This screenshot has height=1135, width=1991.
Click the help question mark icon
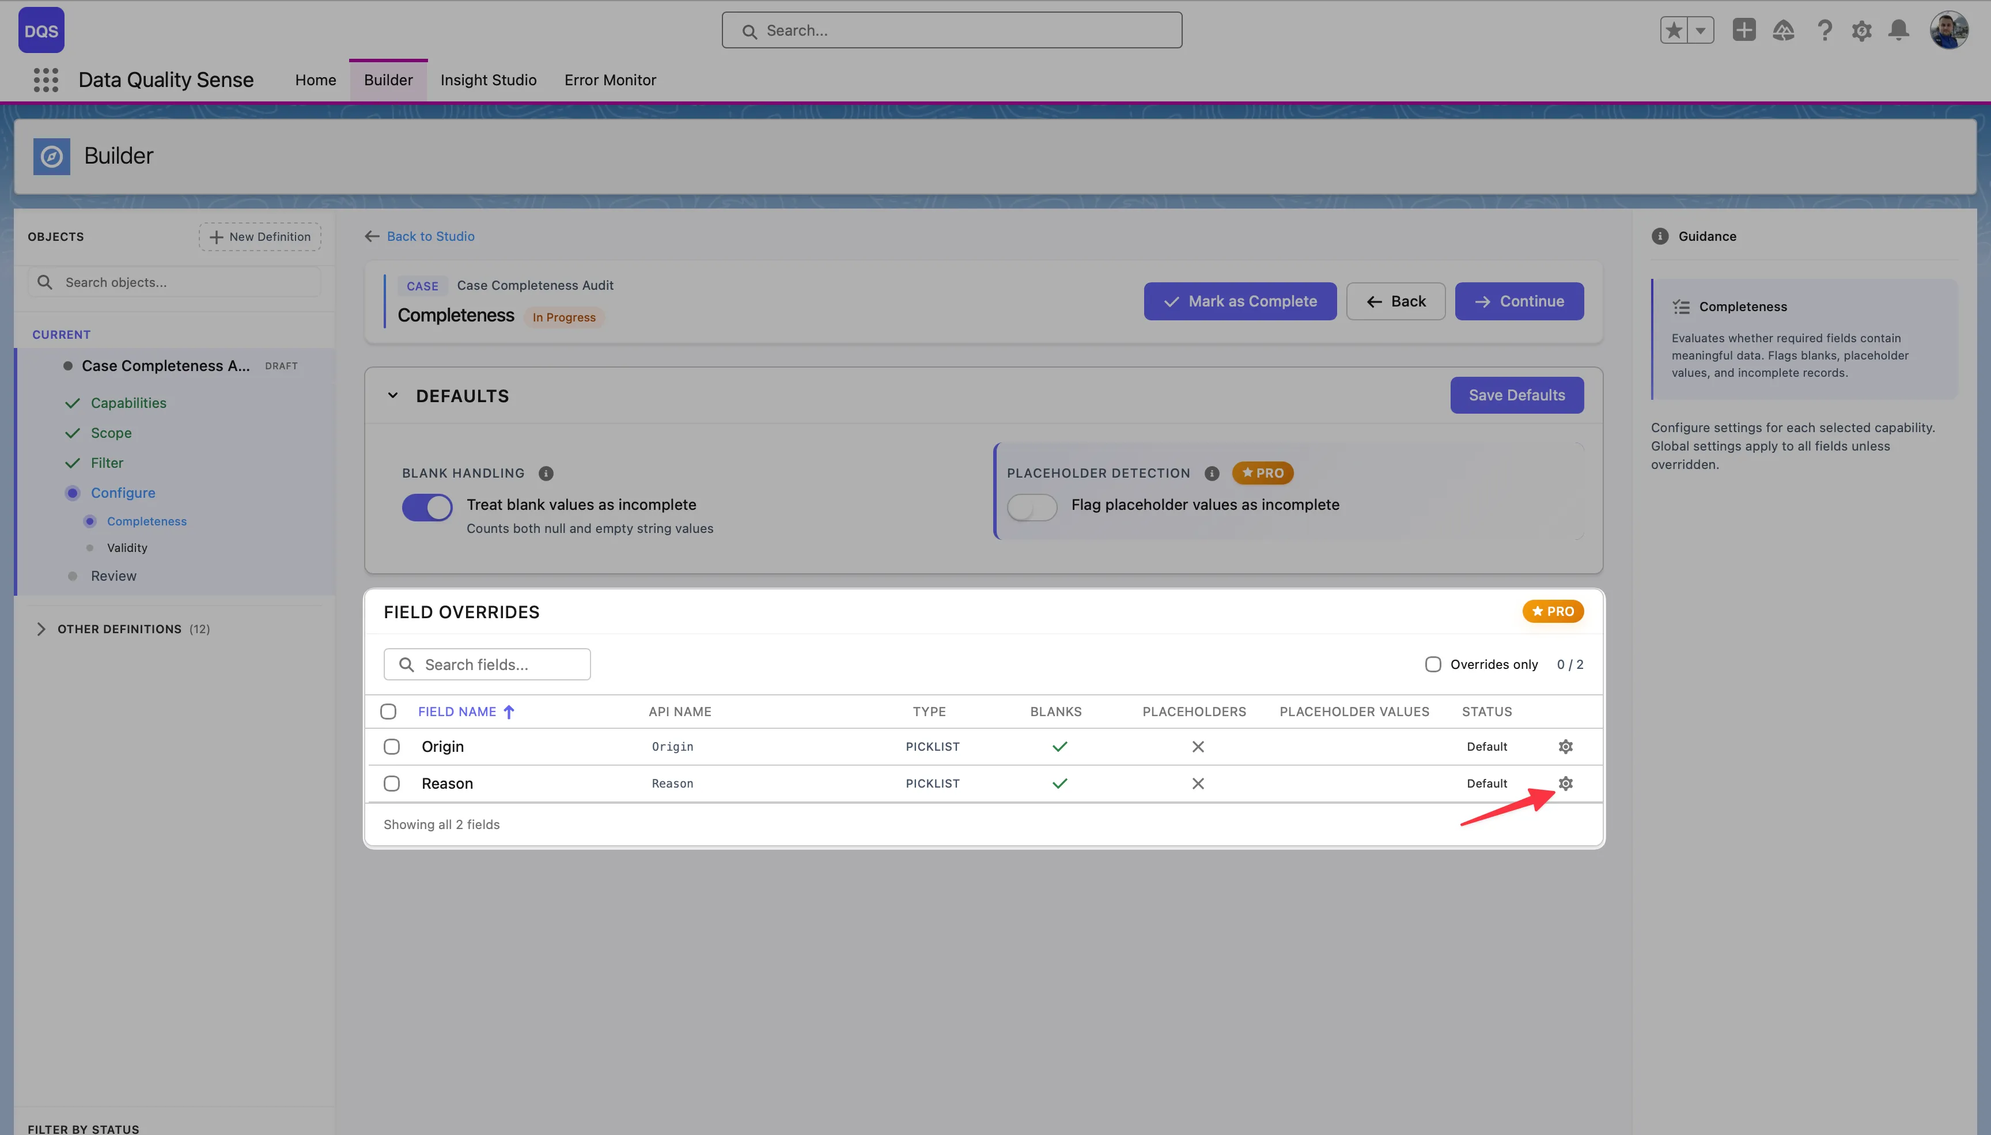(1825, 29)
